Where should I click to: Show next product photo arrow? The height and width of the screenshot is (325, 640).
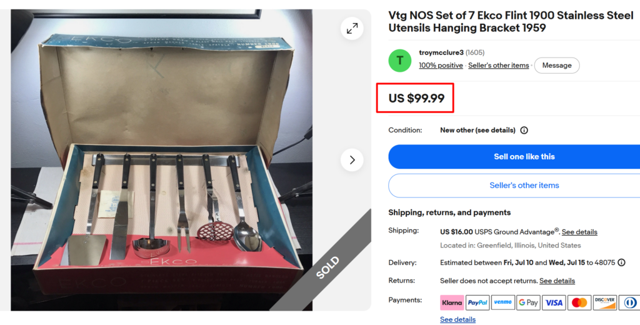point(352,159)
